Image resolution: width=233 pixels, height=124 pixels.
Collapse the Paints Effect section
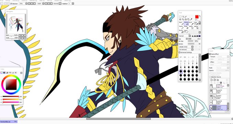(210, 54)
